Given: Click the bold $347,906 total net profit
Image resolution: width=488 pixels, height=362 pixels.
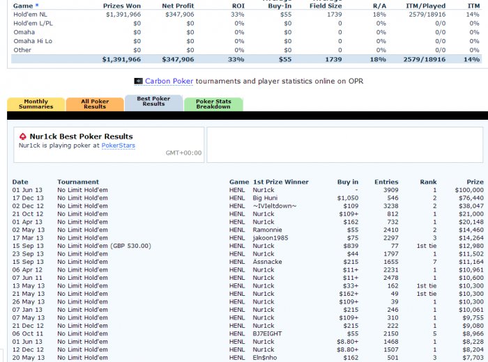Looking at the screenshot, I should 178,59.
